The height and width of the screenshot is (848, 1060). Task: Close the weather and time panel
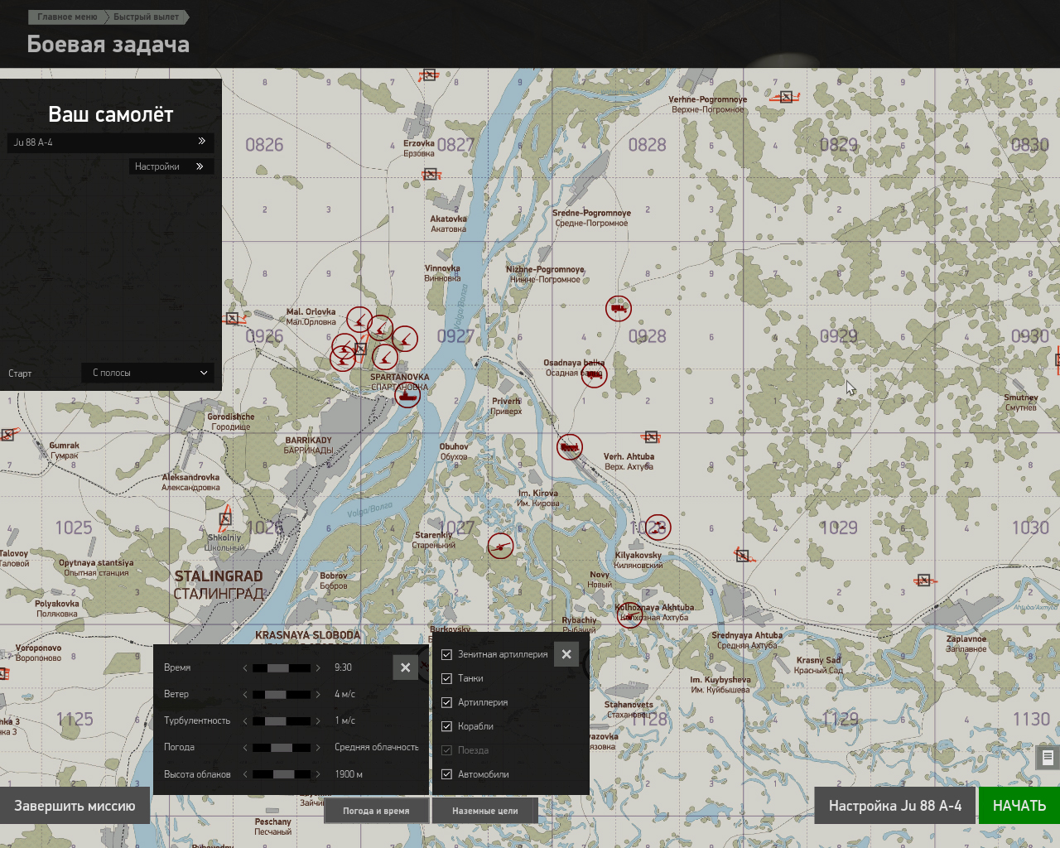click(405, 667)
